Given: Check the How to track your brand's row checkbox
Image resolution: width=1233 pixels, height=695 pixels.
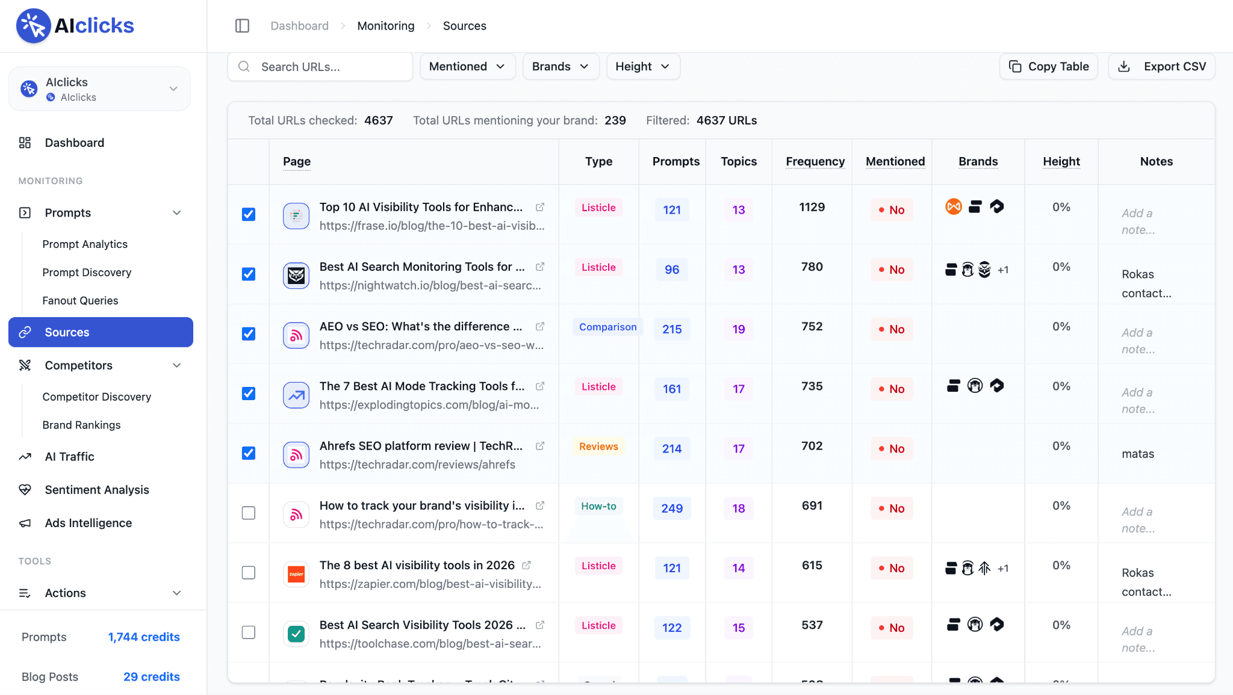Looking at the screenshot, I should tap(249, 513).
